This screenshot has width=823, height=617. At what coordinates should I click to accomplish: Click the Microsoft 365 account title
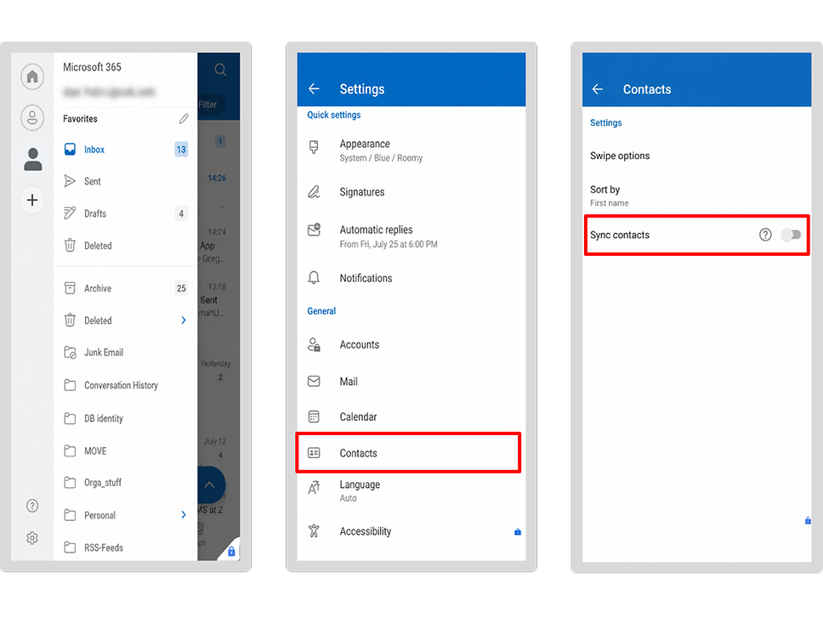(92, 67)
